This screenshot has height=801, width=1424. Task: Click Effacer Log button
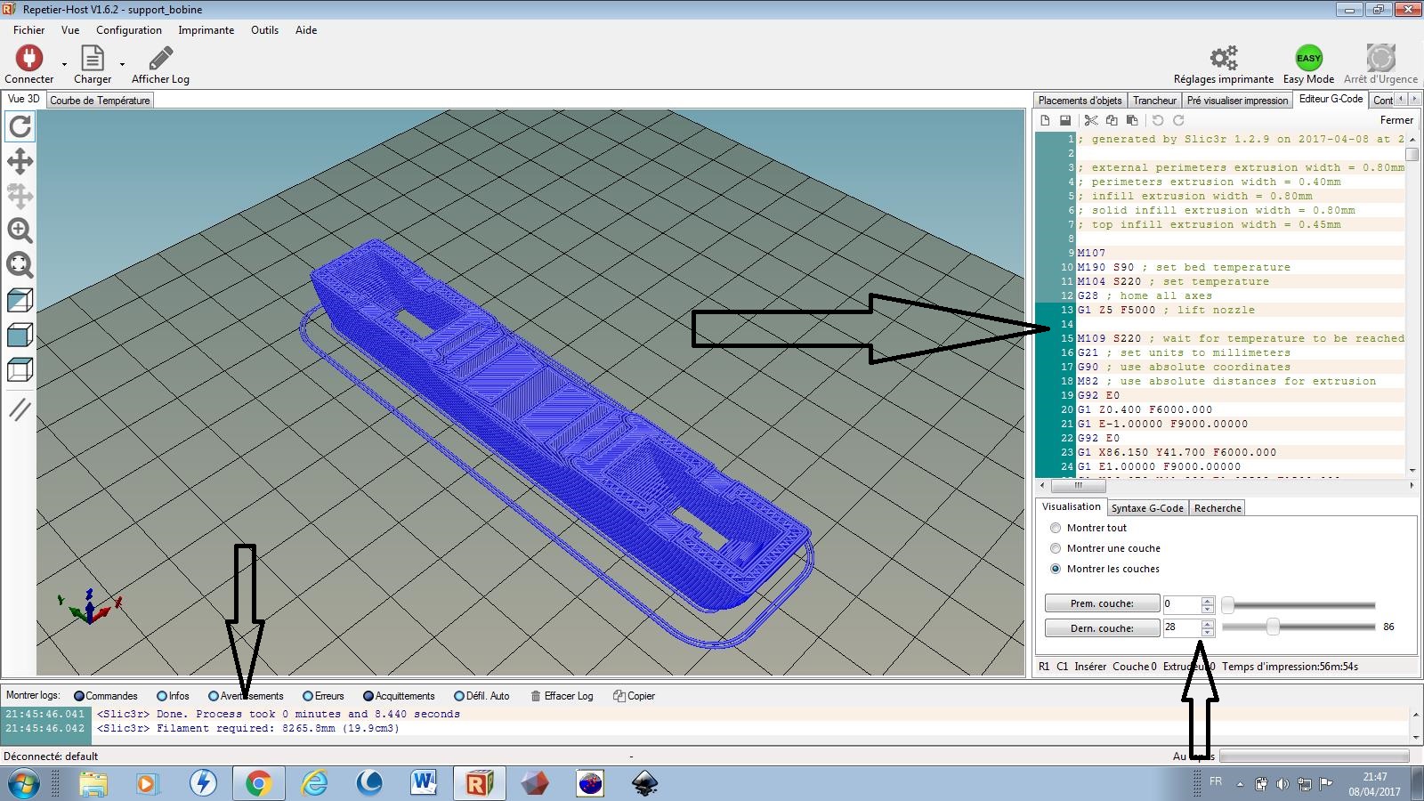(562, 696)
